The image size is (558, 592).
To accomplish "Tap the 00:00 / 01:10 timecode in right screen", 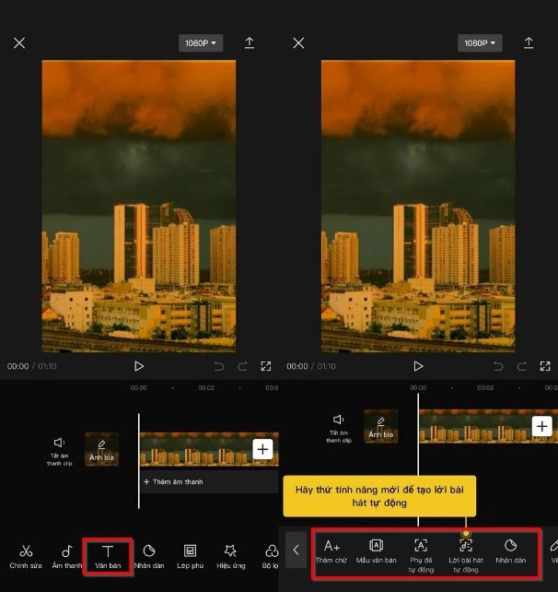I will [x=311, y=366].
